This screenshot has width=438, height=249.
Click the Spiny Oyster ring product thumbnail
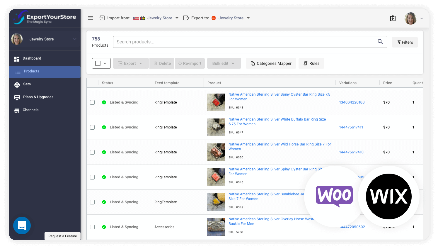point(216,102)
